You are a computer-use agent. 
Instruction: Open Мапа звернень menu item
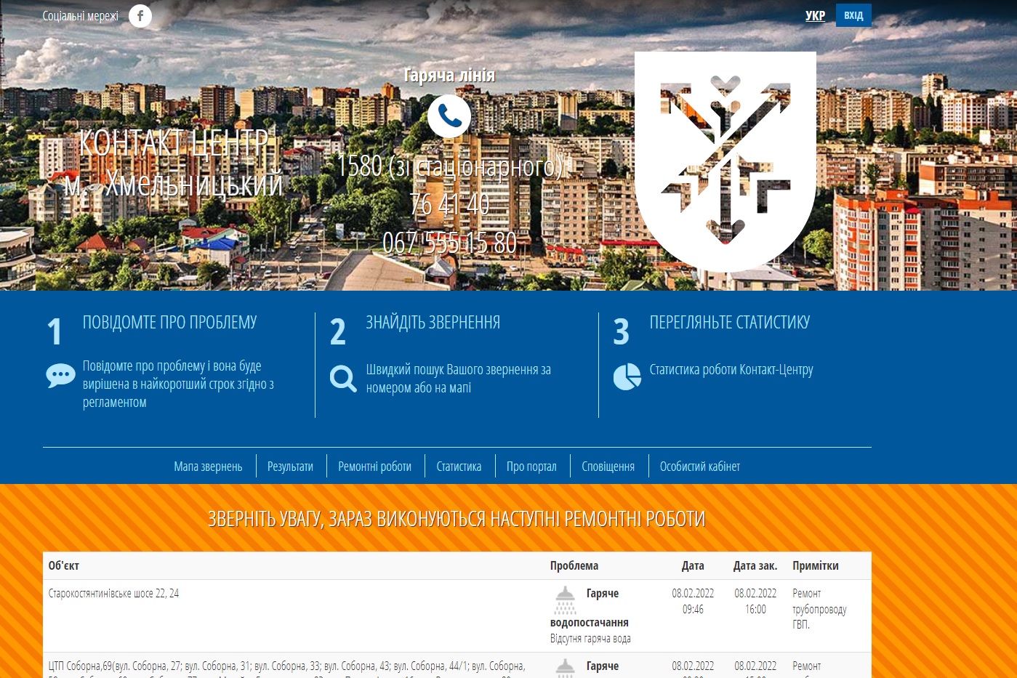(x=208, y=467)
